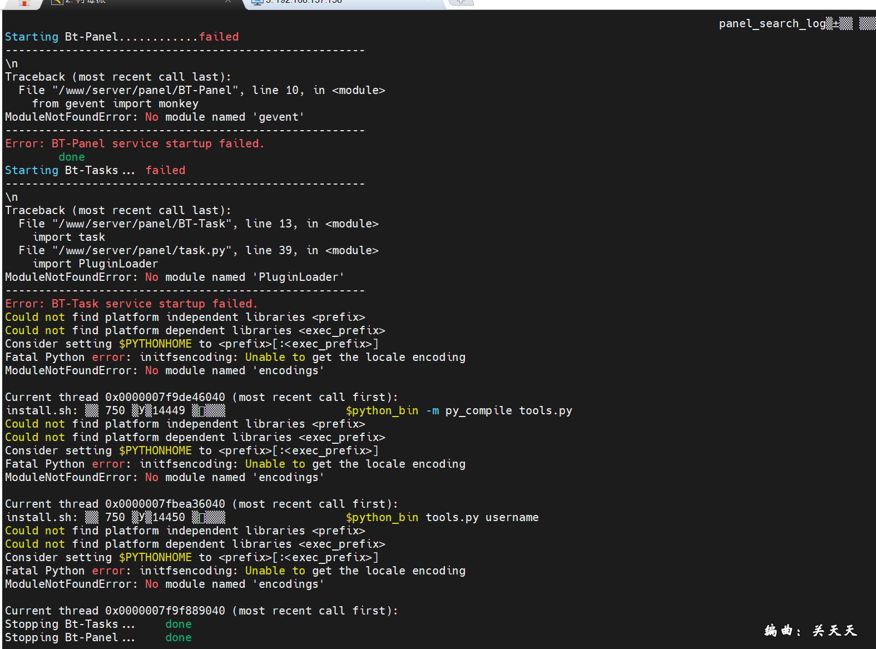Close session tab number 2

pyautogui.click(x=228, y=2)
